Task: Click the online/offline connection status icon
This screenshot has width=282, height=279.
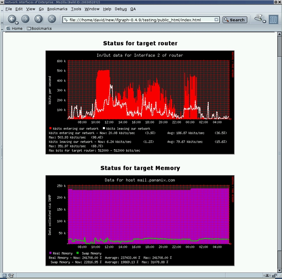Action: tap(268, 275)
